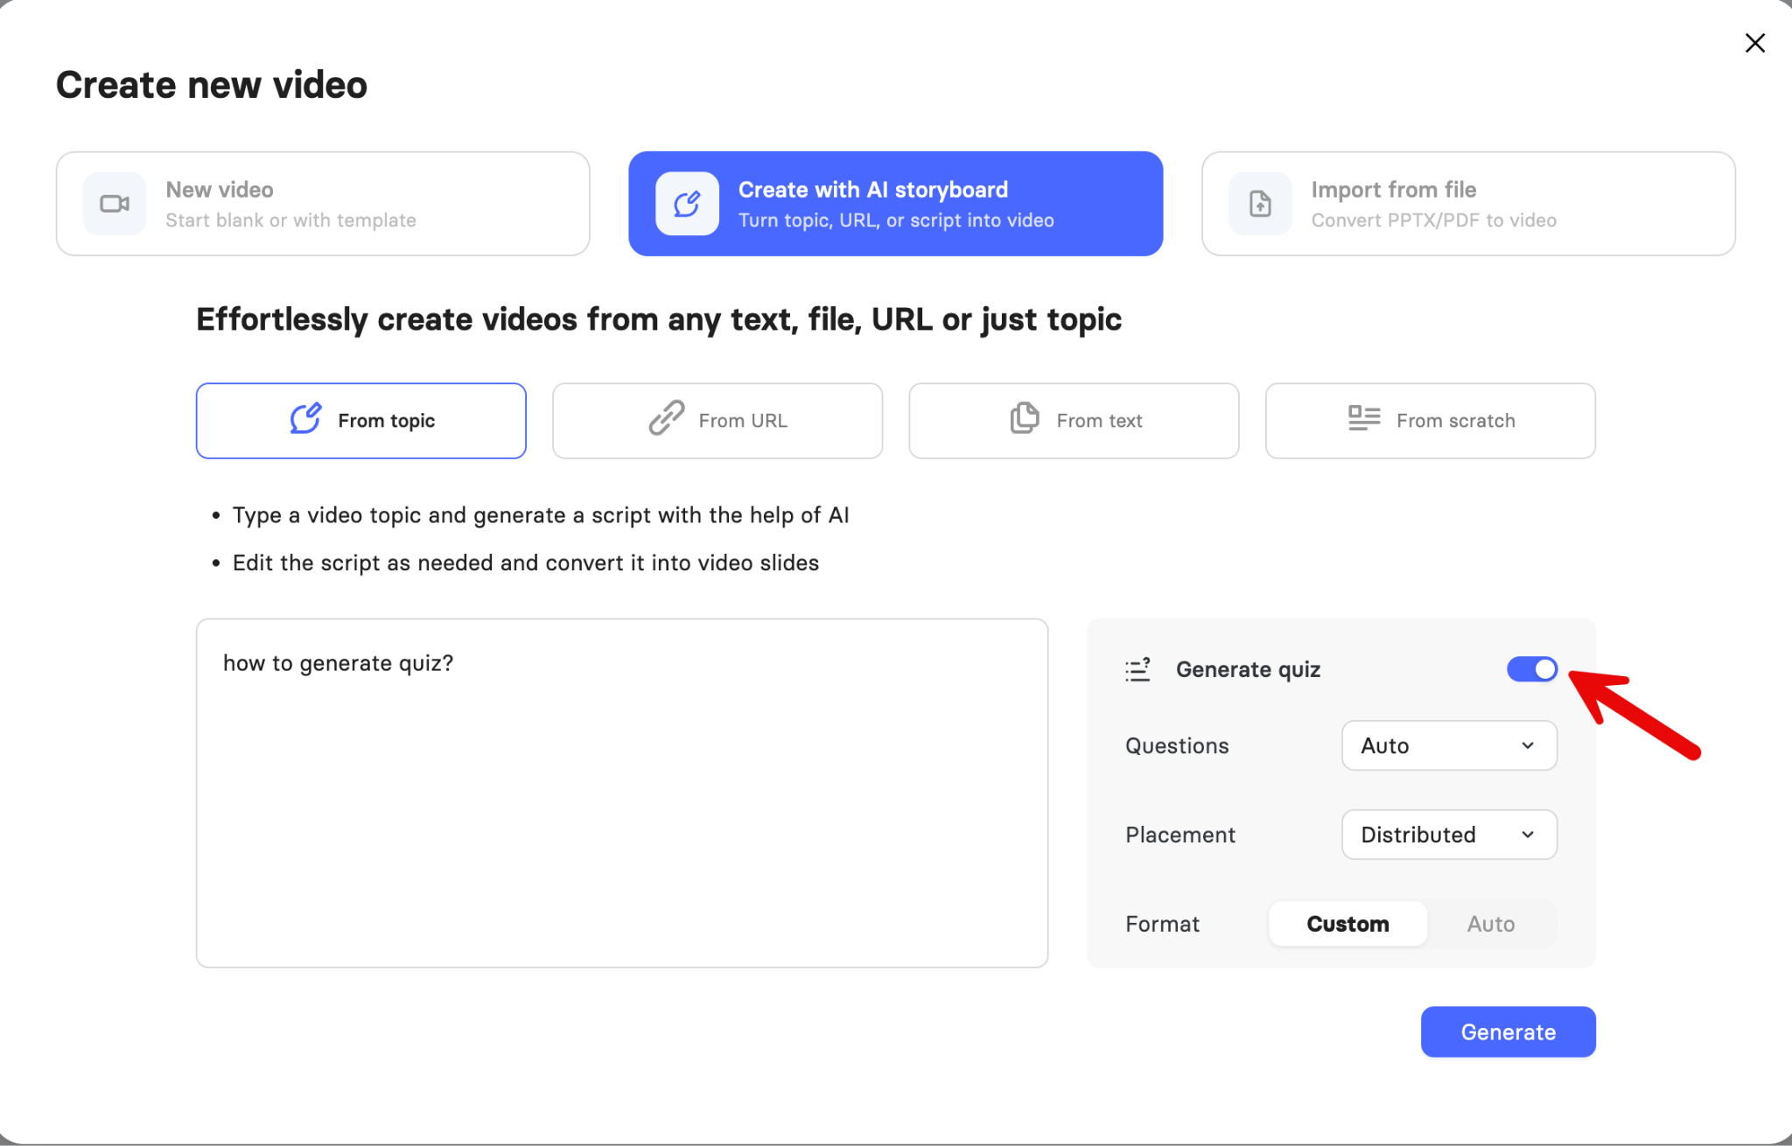Click the AI storyboard pencil-bubble icon

point(687,204)
